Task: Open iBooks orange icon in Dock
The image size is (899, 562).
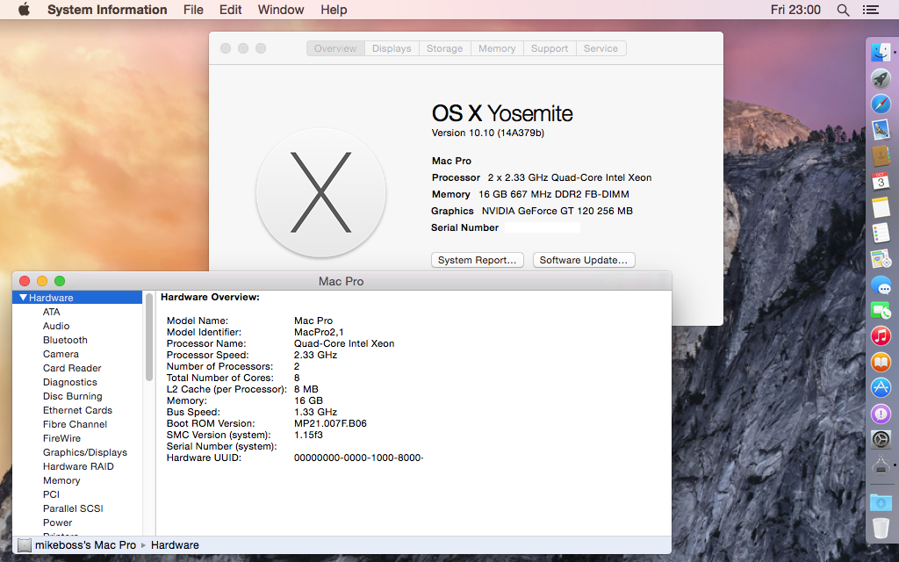Action: tap(881, 362)
